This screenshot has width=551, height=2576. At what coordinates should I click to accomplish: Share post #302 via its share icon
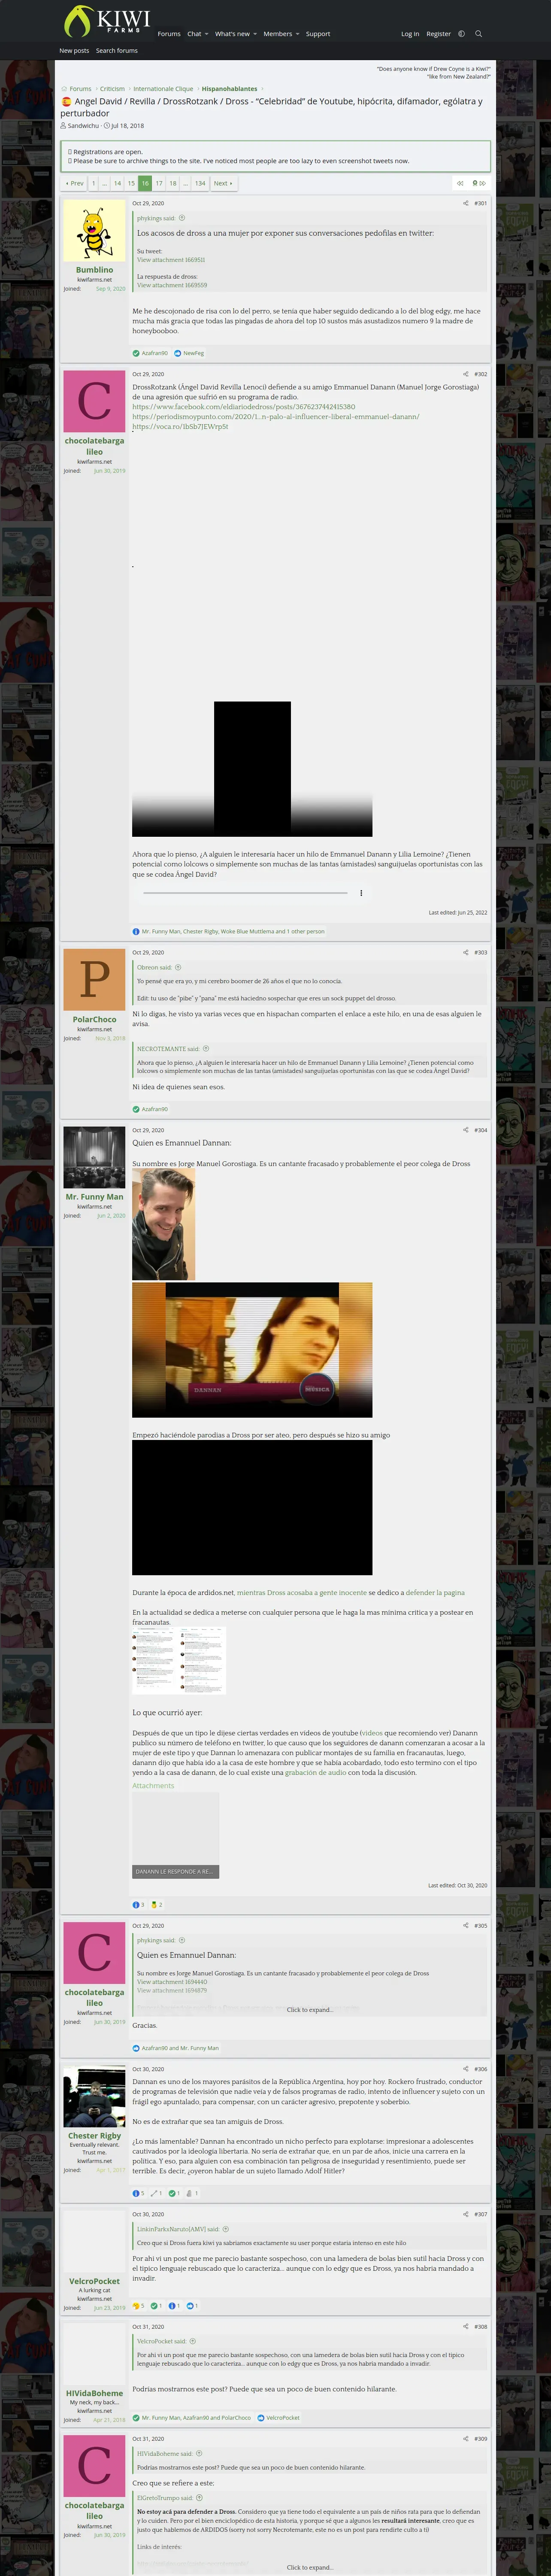click(465, 374)
